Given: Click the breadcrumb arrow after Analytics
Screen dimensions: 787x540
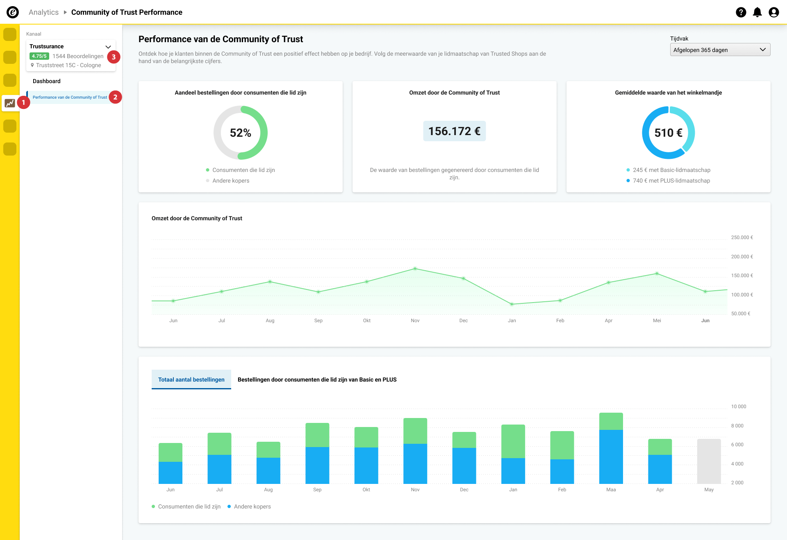Looking at the screenshot, I should click(x=65, y=12).
